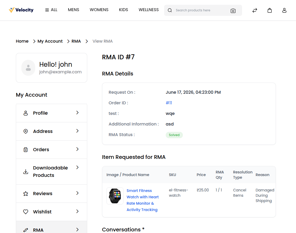Expand the Address chevron
This screenshot has width=296, height=233.
tap(77, 131)
